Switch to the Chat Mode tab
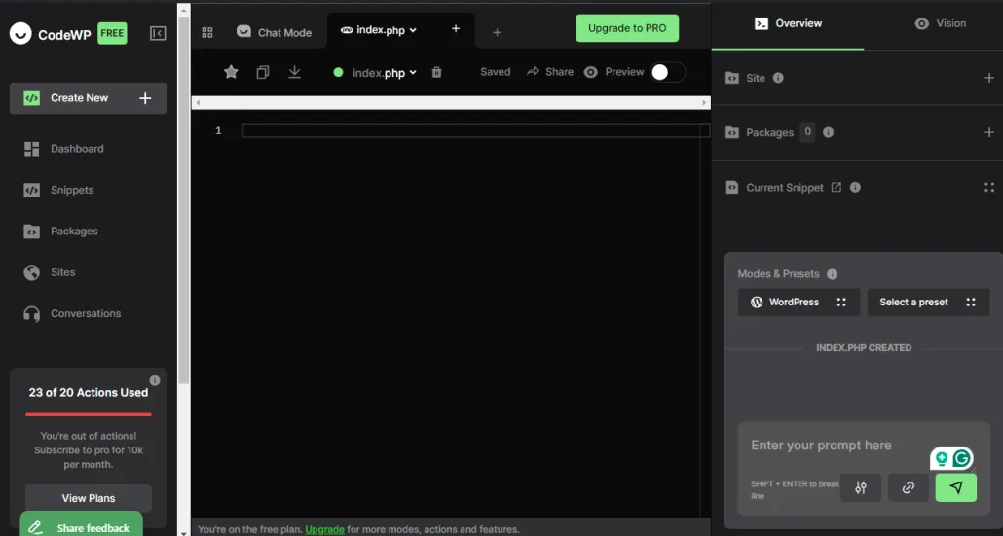The image size is (1003, 536). [x=274, y=32]
